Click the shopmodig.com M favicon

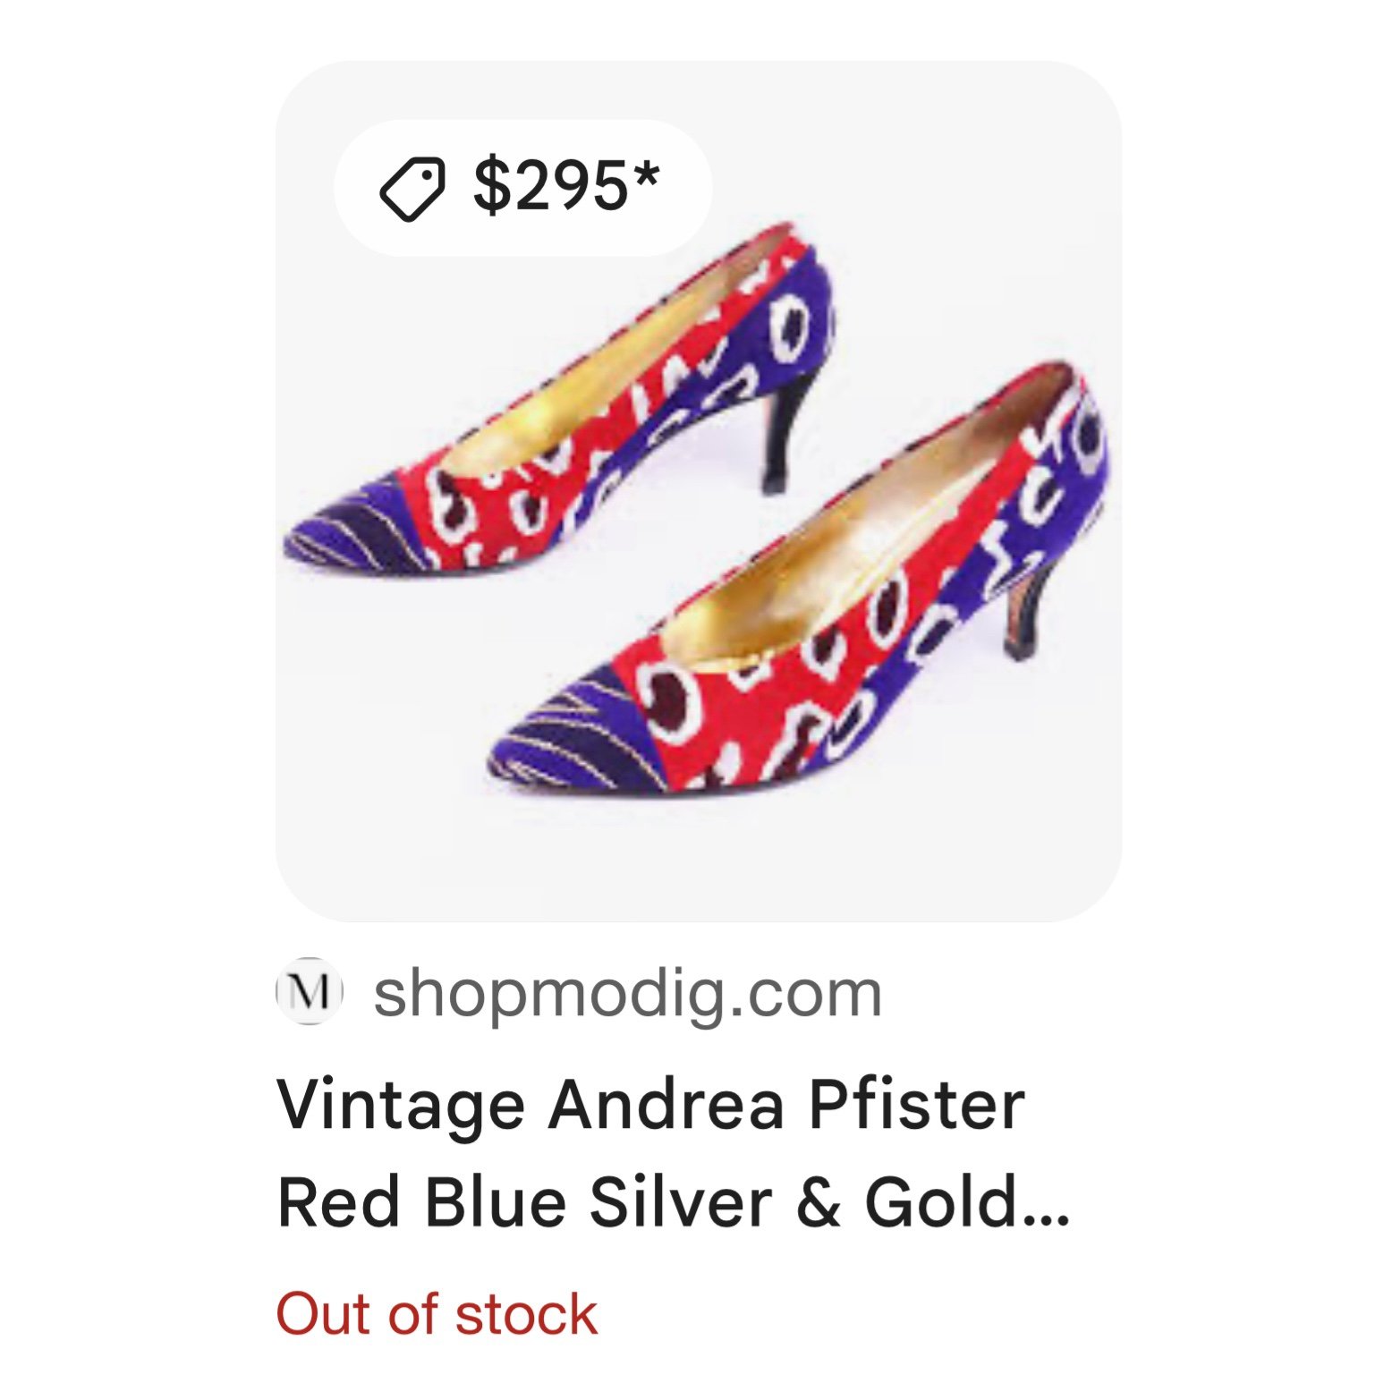coord(309,991)
